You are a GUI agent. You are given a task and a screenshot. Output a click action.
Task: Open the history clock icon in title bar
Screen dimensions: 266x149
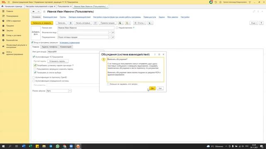[216, 2]
